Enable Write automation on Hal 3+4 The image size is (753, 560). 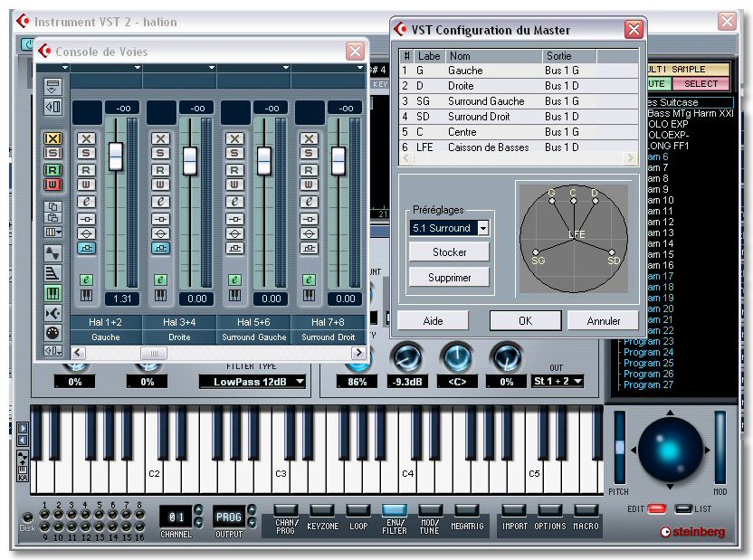[160, 185]
